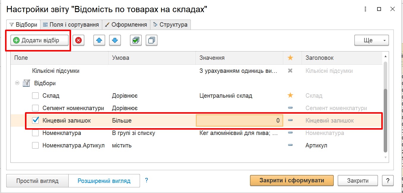Open the Ще dropdown menu
The image size is (403, 193).
pos(371,40)
